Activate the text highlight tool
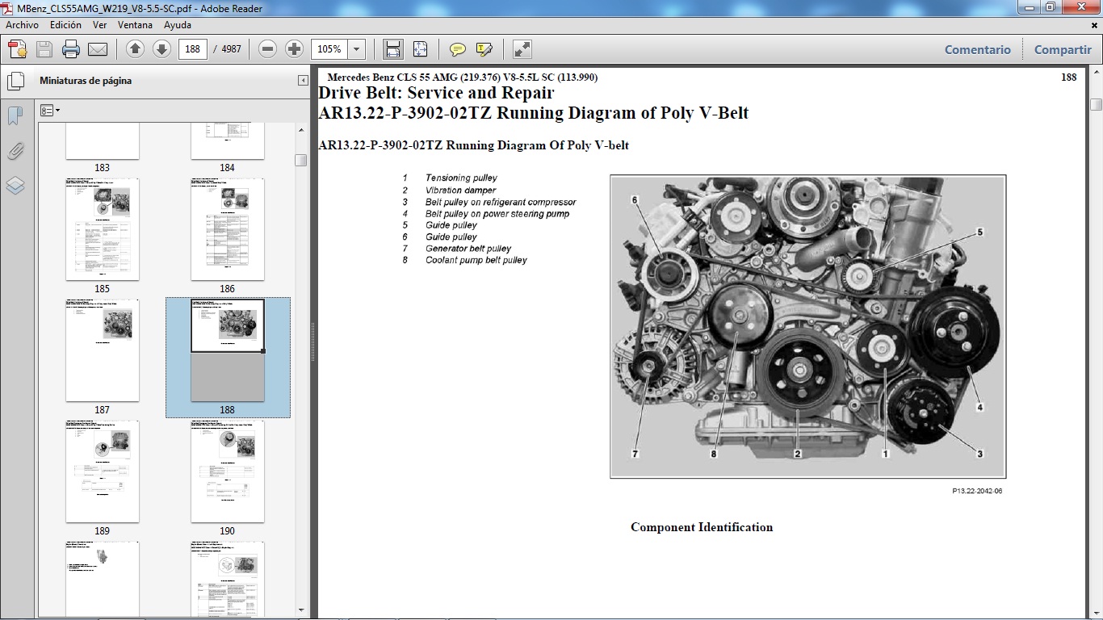1103x620 pixels. point(483,48)
